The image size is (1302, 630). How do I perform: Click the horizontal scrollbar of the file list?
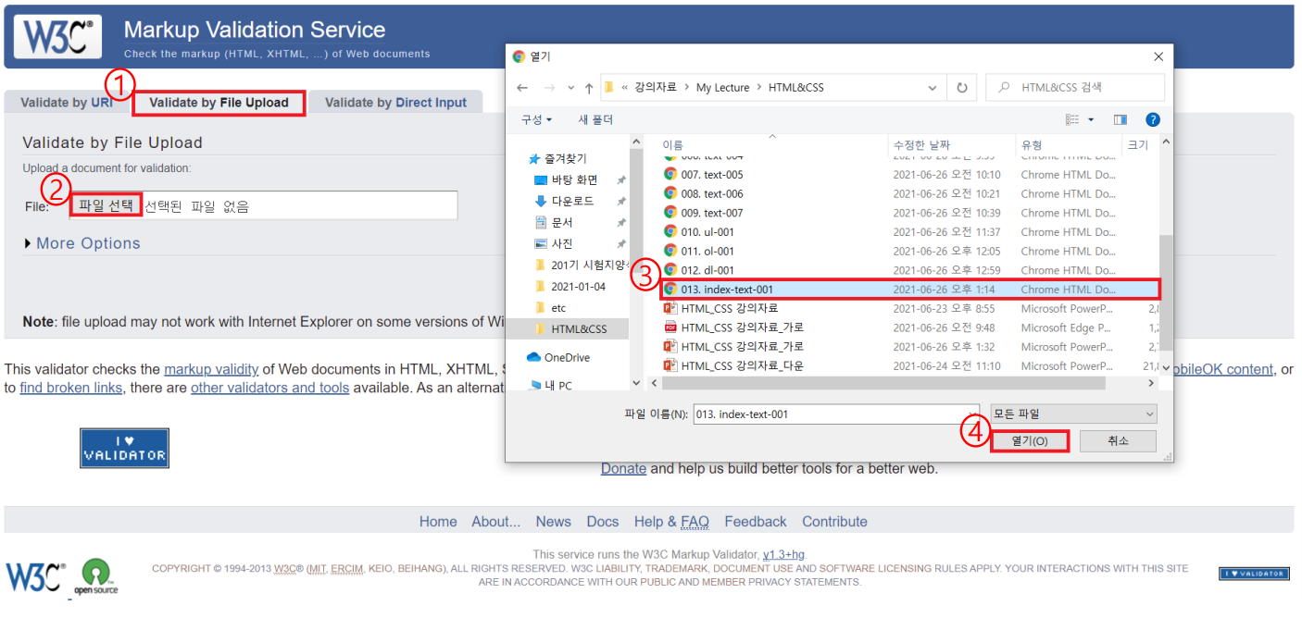coord(884,383)
